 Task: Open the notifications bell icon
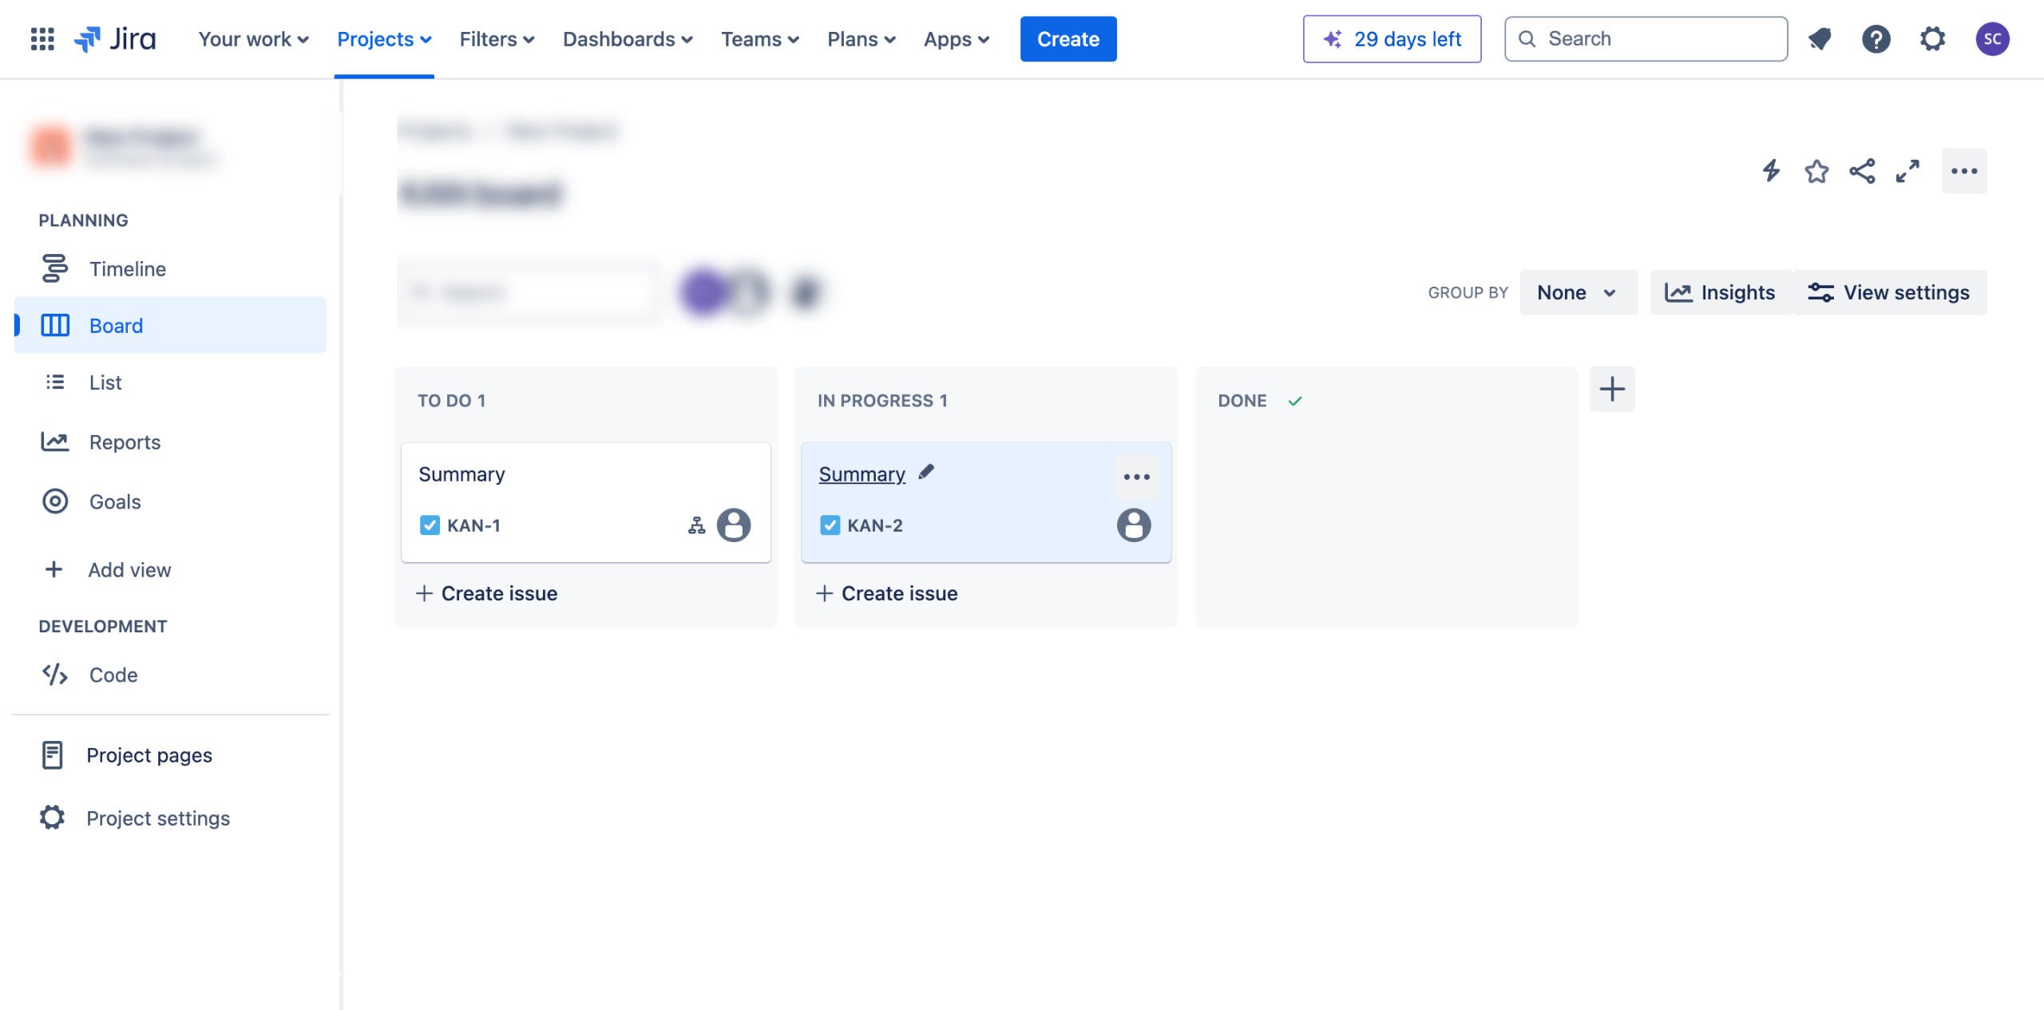[1820, 39]
